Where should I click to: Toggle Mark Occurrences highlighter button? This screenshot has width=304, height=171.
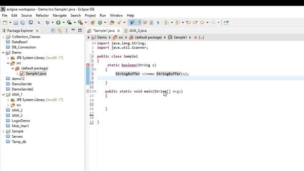pyautogui.click(x=139, y=23)
